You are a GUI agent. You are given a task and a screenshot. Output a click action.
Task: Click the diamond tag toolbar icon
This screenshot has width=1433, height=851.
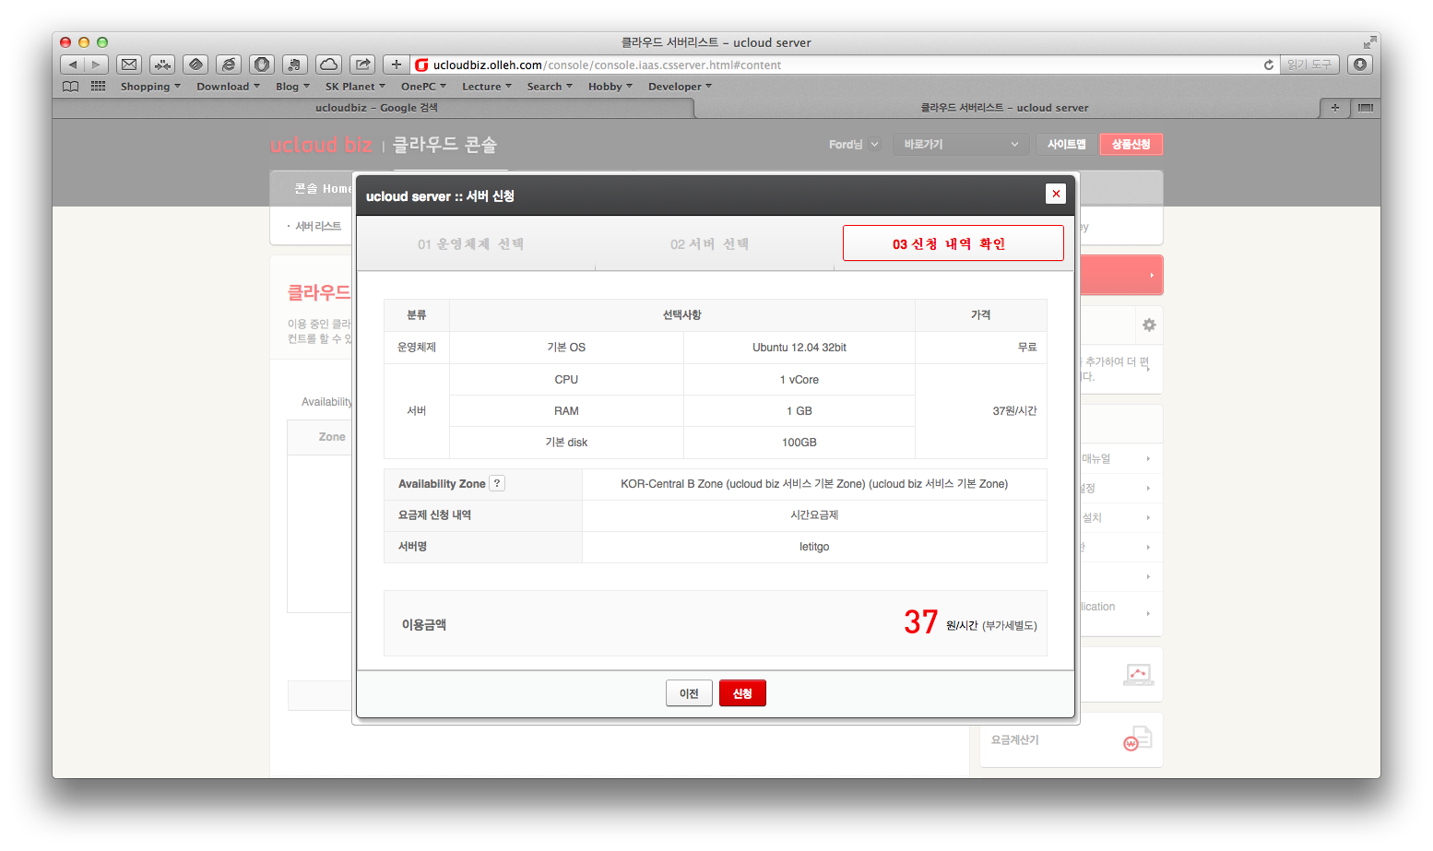pos(195,65)
